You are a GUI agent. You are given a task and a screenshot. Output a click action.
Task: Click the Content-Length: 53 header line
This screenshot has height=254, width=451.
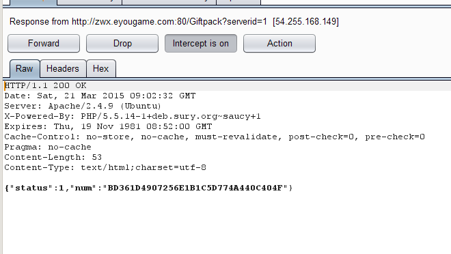pyautogui.click(x=53, y=157)
